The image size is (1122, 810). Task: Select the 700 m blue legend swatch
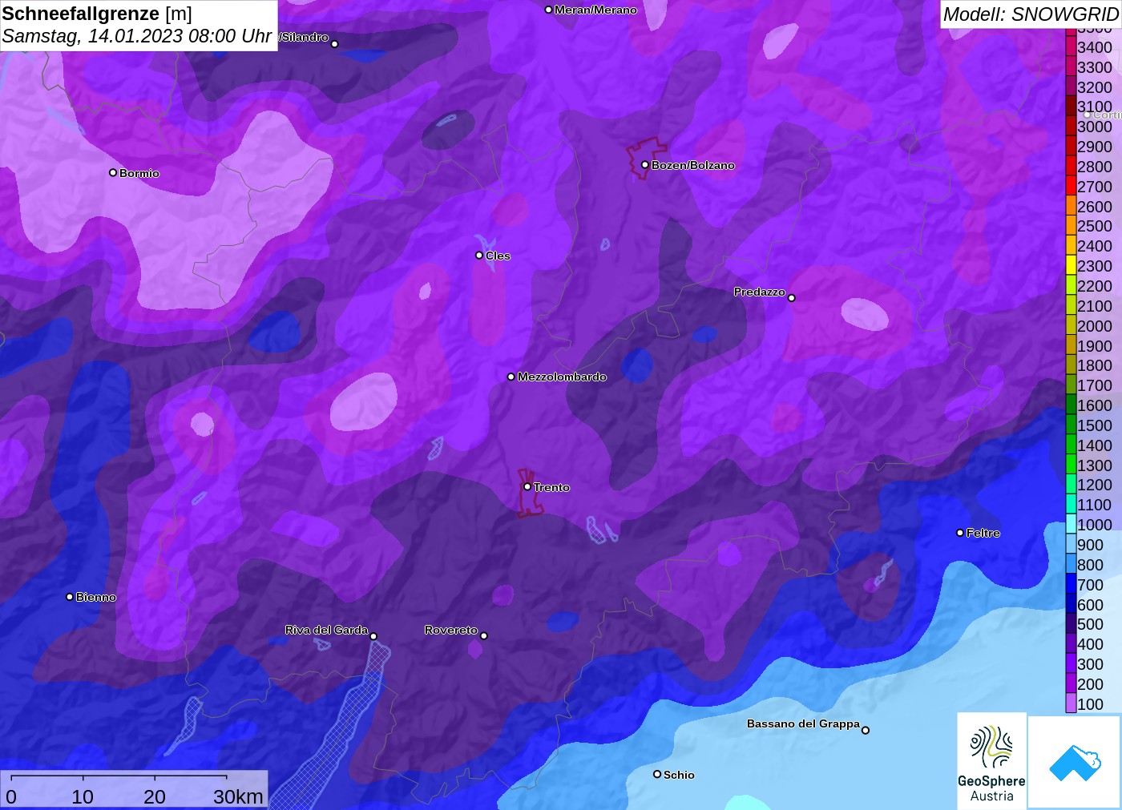(x=1071, y=584)
